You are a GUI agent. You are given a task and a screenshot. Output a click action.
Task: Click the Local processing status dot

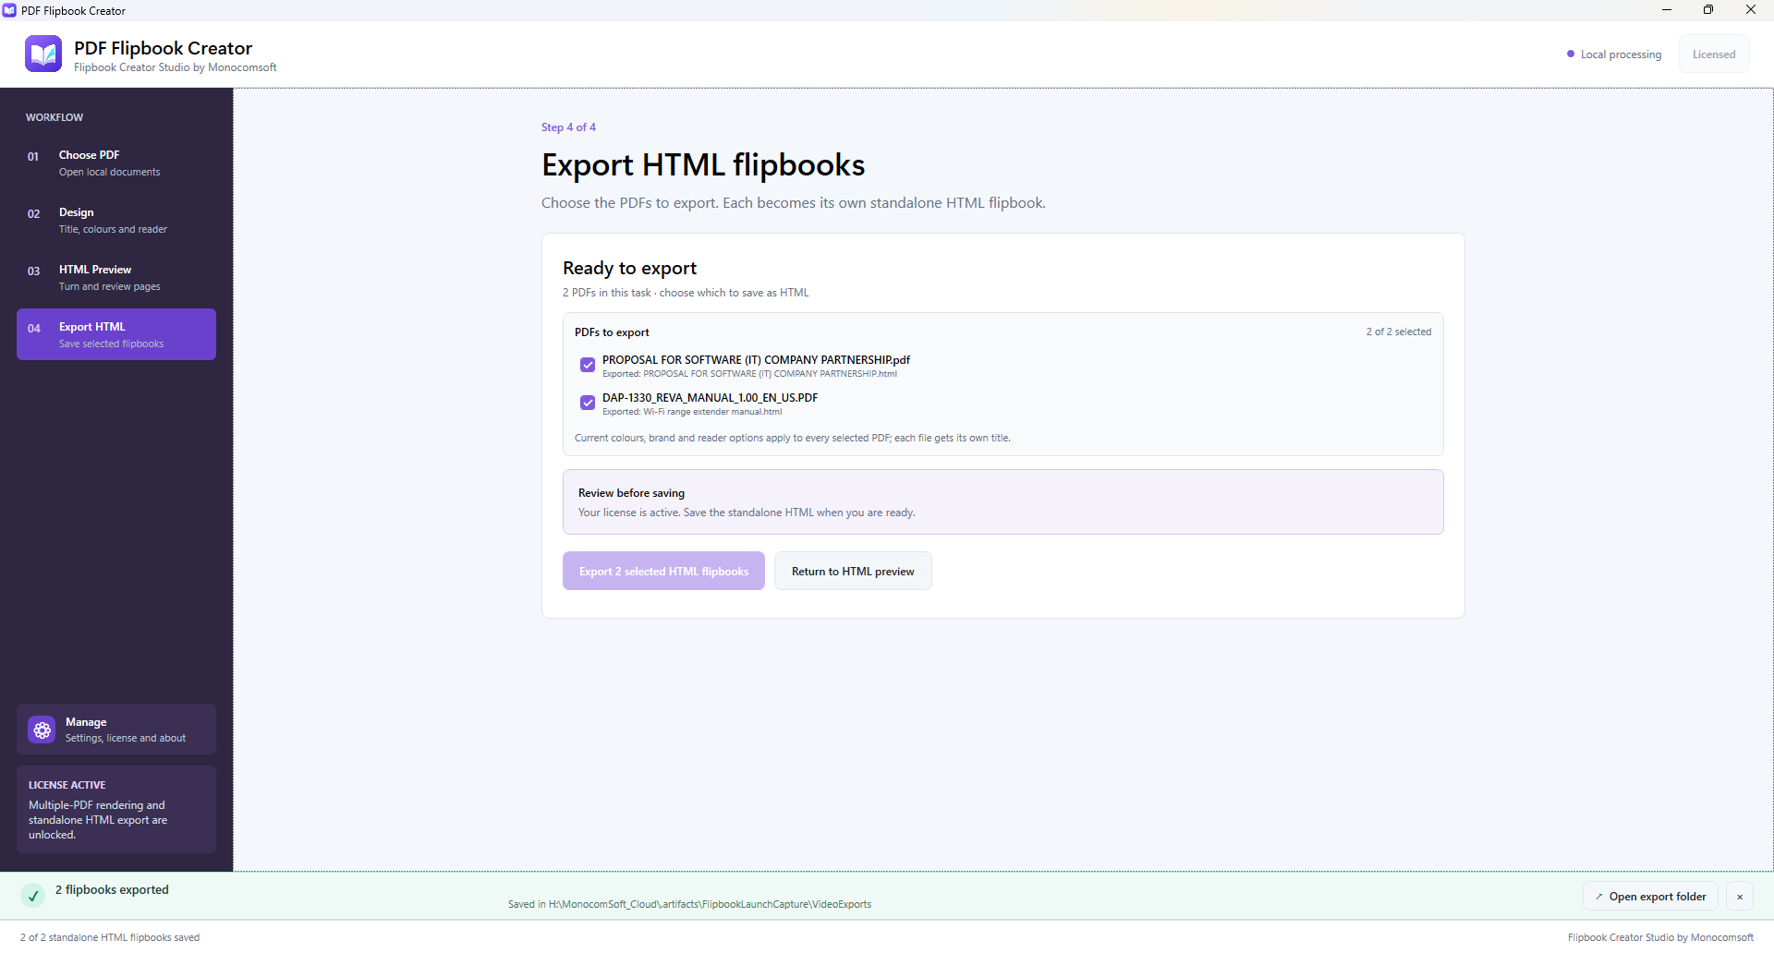(1571, 54)
